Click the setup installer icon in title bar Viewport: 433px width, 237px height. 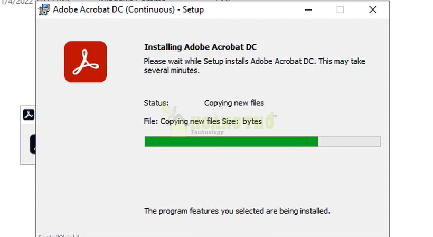pos(44,10)
